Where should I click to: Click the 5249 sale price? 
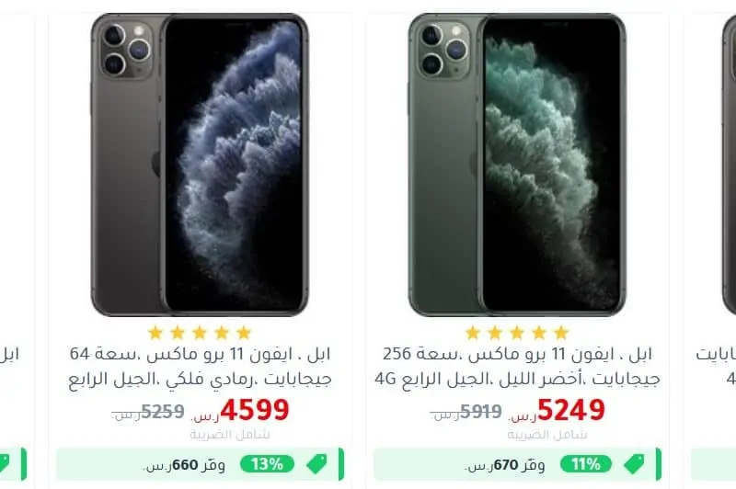coord(570,410)
